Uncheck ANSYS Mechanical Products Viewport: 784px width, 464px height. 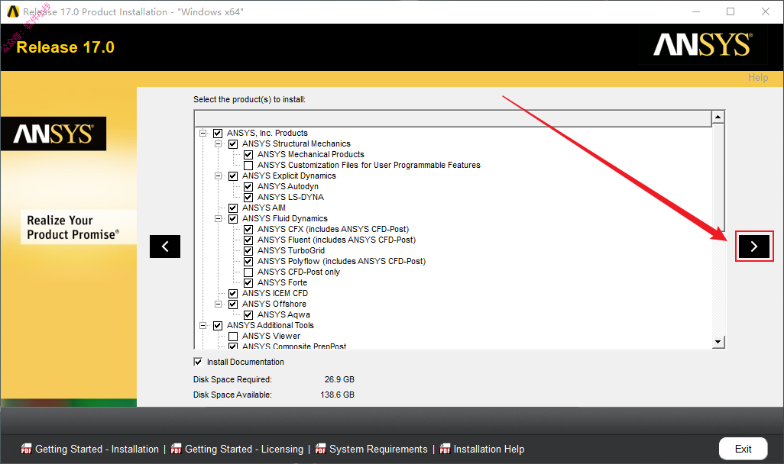click(248, 155)
